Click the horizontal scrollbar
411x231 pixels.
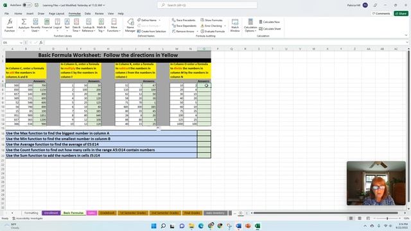[326, 213]
